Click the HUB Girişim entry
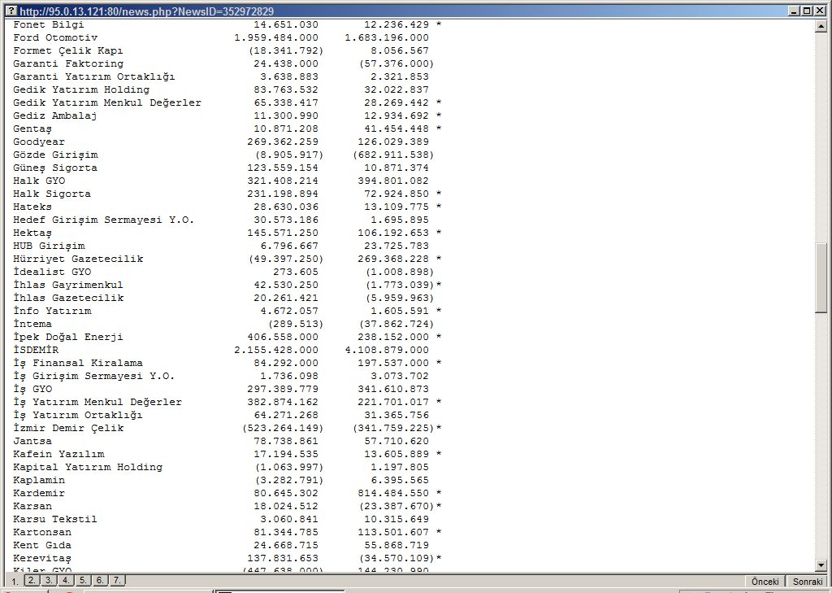The height and width of the screenshot is (593, 832). pyautogui.click(x=49, y=246)
